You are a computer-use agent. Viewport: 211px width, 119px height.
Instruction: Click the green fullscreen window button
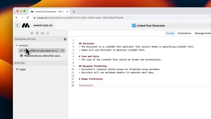(x=24, y=11)
